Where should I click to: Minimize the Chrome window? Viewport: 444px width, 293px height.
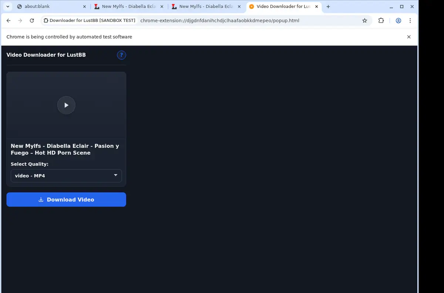tap(391, 6)
